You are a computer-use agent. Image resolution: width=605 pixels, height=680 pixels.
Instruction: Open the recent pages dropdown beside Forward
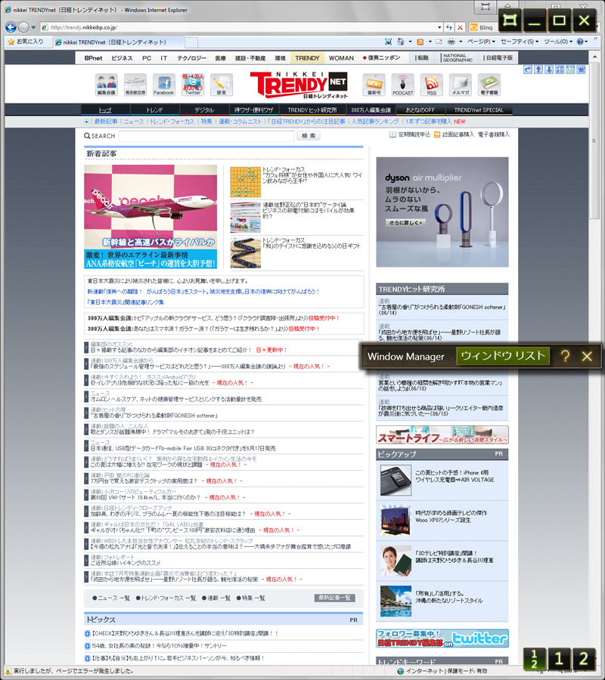pyautogui.click(x=33, y=27)
